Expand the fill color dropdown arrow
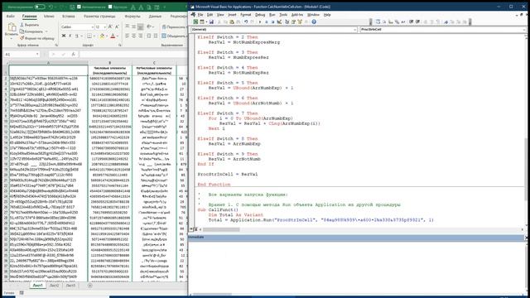The image size is (530, 298). tap(107, 36)
